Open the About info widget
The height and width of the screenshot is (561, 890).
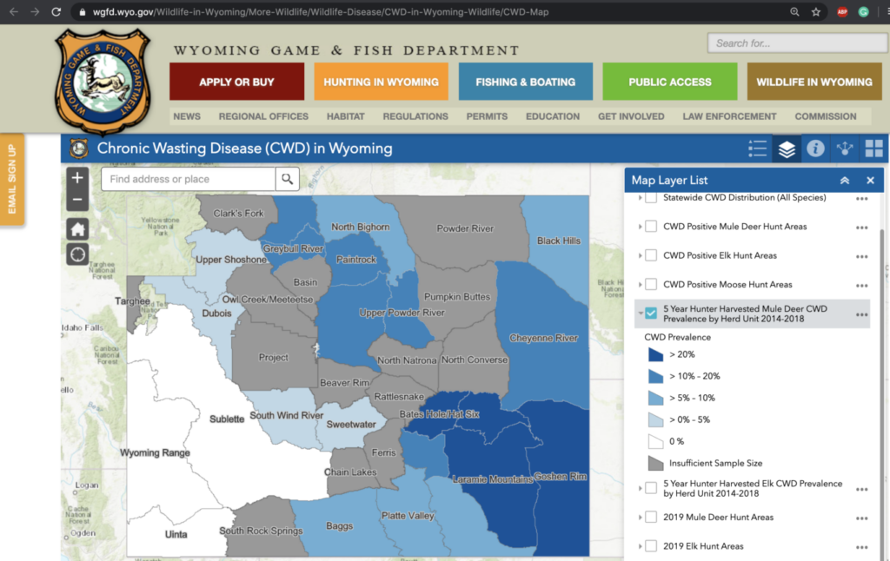815,148
